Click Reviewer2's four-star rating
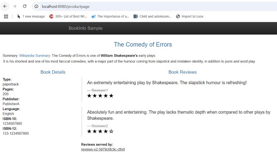Image resolution: width=277 pixels, height=160 pixels. [x=100, y=132]
